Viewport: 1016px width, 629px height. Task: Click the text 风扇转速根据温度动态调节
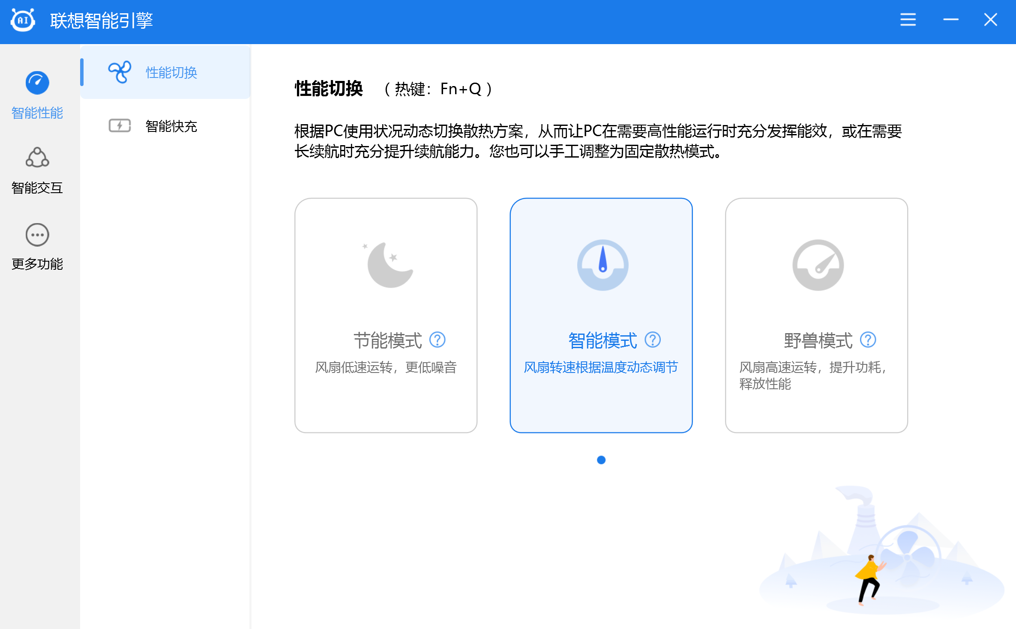point(601,367)
